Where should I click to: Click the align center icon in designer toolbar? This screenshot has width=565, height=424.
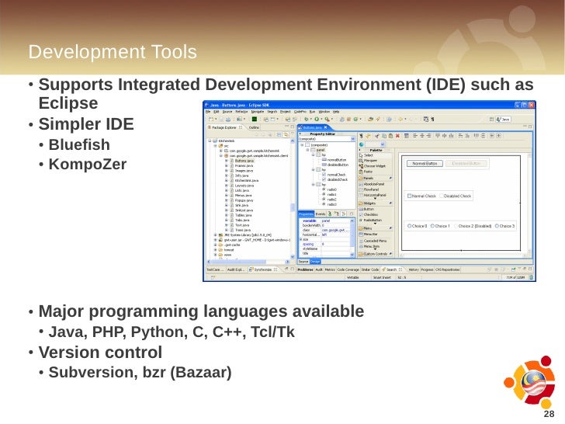422,136
